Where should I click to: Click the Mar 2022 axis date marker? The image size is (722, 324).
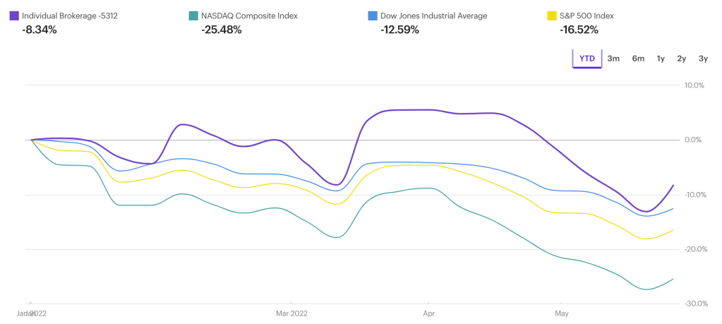pos(291,313)
